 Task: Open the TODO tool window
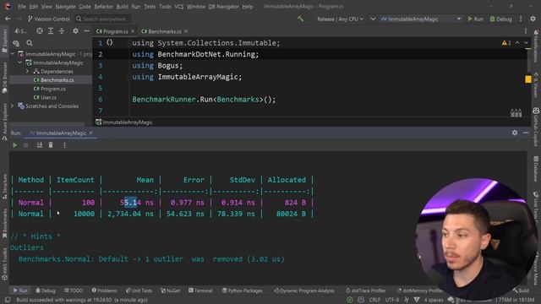74,290
